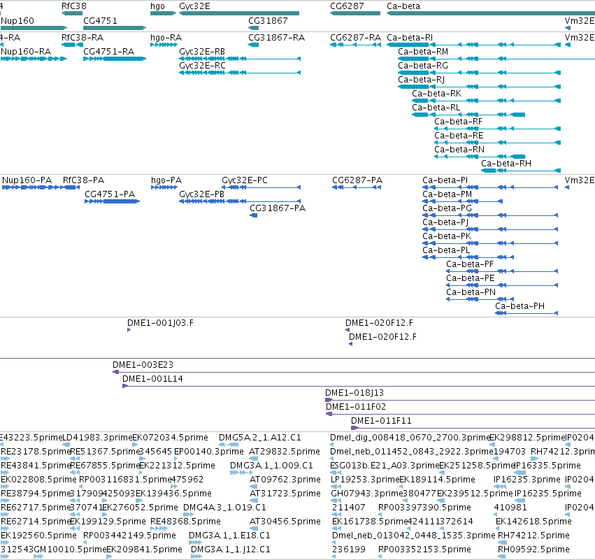Select BAC clone label DME1-011F02

(356, 407)
